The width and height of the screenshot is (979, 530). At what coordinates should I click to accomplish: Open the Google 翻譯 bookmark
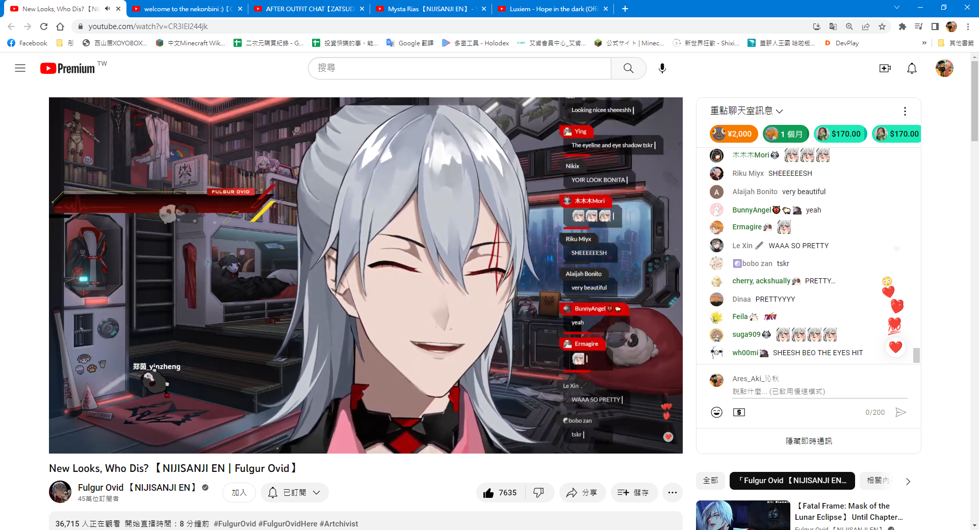coord(410,43)
